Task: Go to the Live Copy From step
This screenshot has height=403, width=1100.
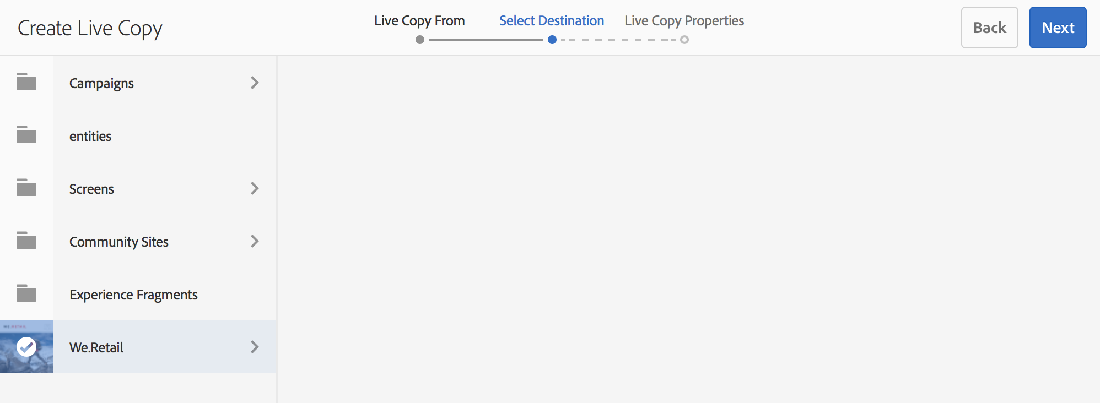Action: tap(419, 21)
